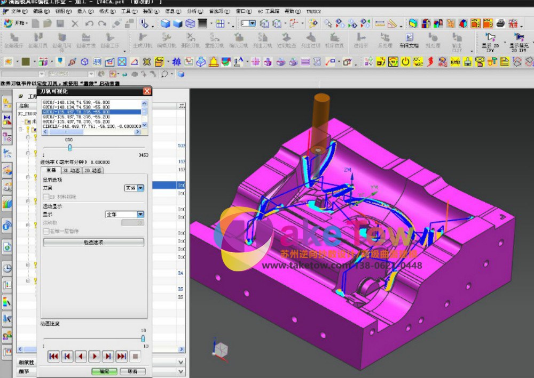
Task: Click the Undo arrow in toolbar
Action: [90, 23]
